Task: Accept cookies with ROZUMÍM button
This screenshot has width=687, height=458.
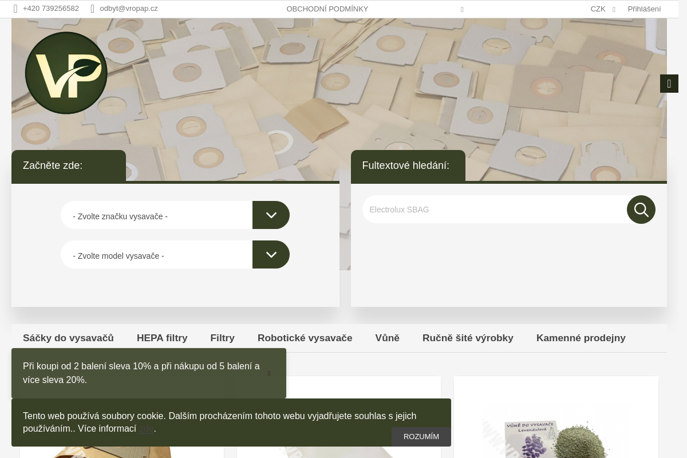Action: click(x=421, y=436)
